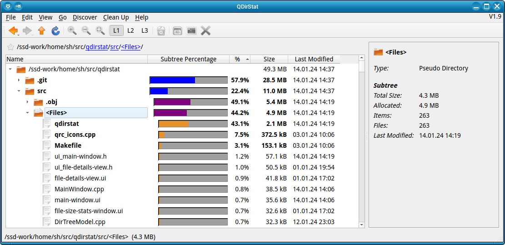Sort by the Name column header

point(77,59)
